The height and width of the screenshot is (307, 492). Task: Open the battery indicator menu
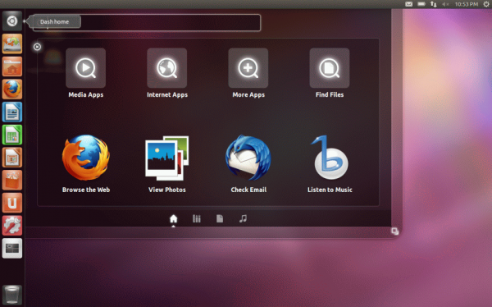click(421, 4)
